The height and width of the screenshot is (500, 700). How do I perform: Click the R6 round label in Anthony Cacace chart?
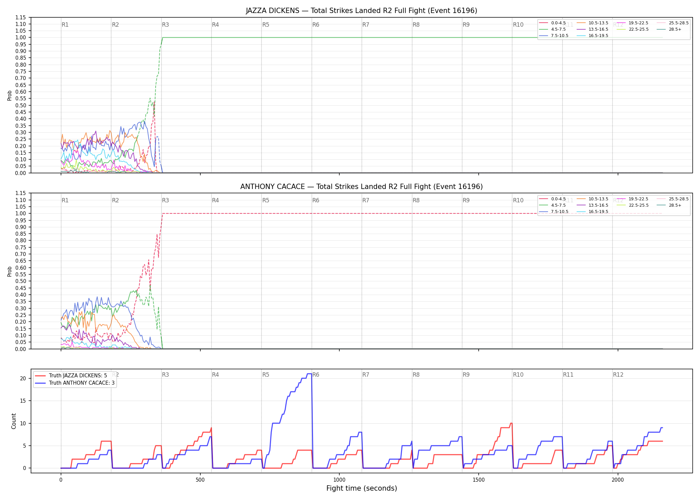pos(316,200)
